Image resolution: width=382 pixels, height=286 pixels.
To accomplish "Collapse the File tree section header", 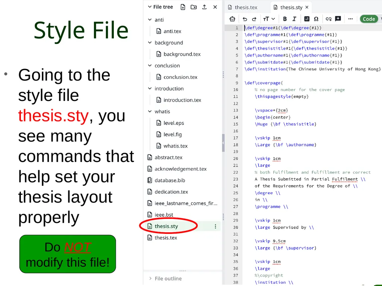I will [150, 7].
